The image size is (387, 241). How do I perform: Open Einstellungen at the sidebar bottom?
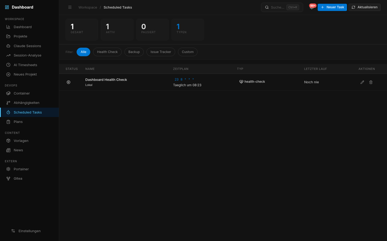(30, 231)
